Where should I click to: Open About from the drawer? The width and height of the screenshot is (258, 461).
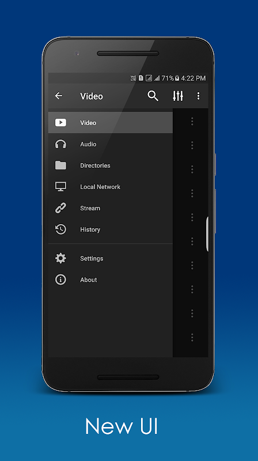click(x=111, y=279)
